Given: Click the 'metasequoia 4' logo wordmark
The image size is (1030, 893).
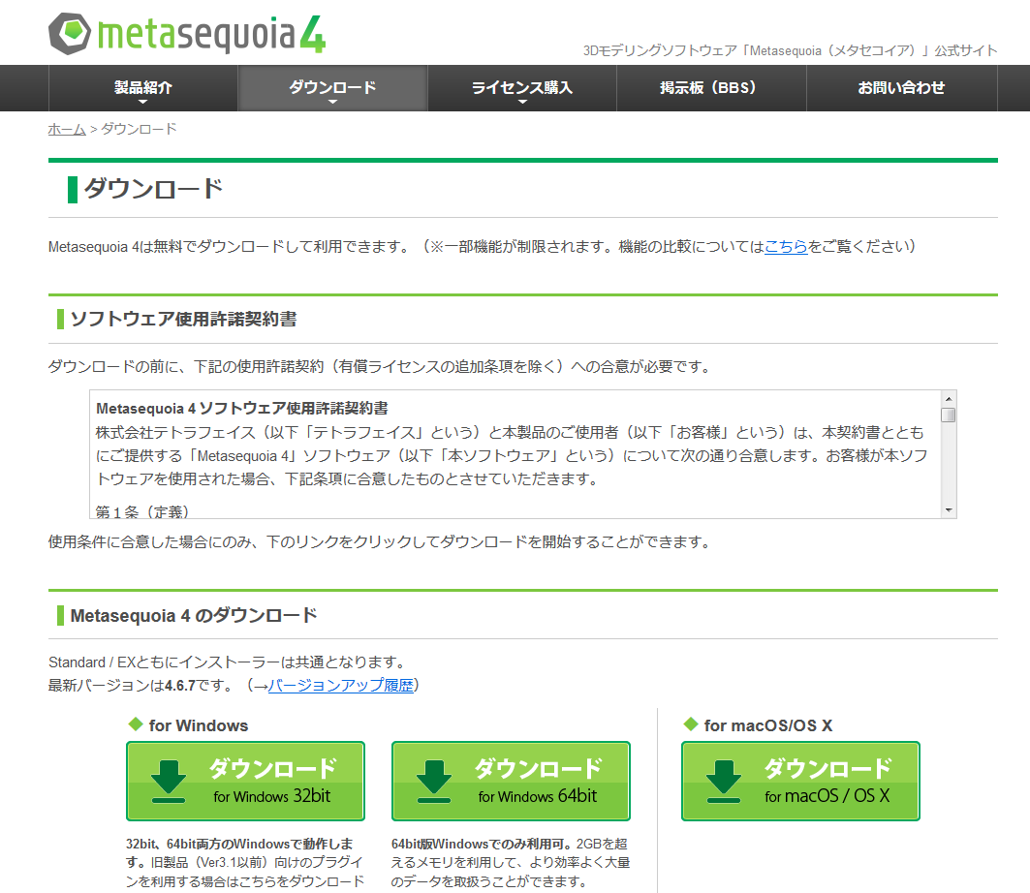Looking at the screenshot, I should coord(211,35).
